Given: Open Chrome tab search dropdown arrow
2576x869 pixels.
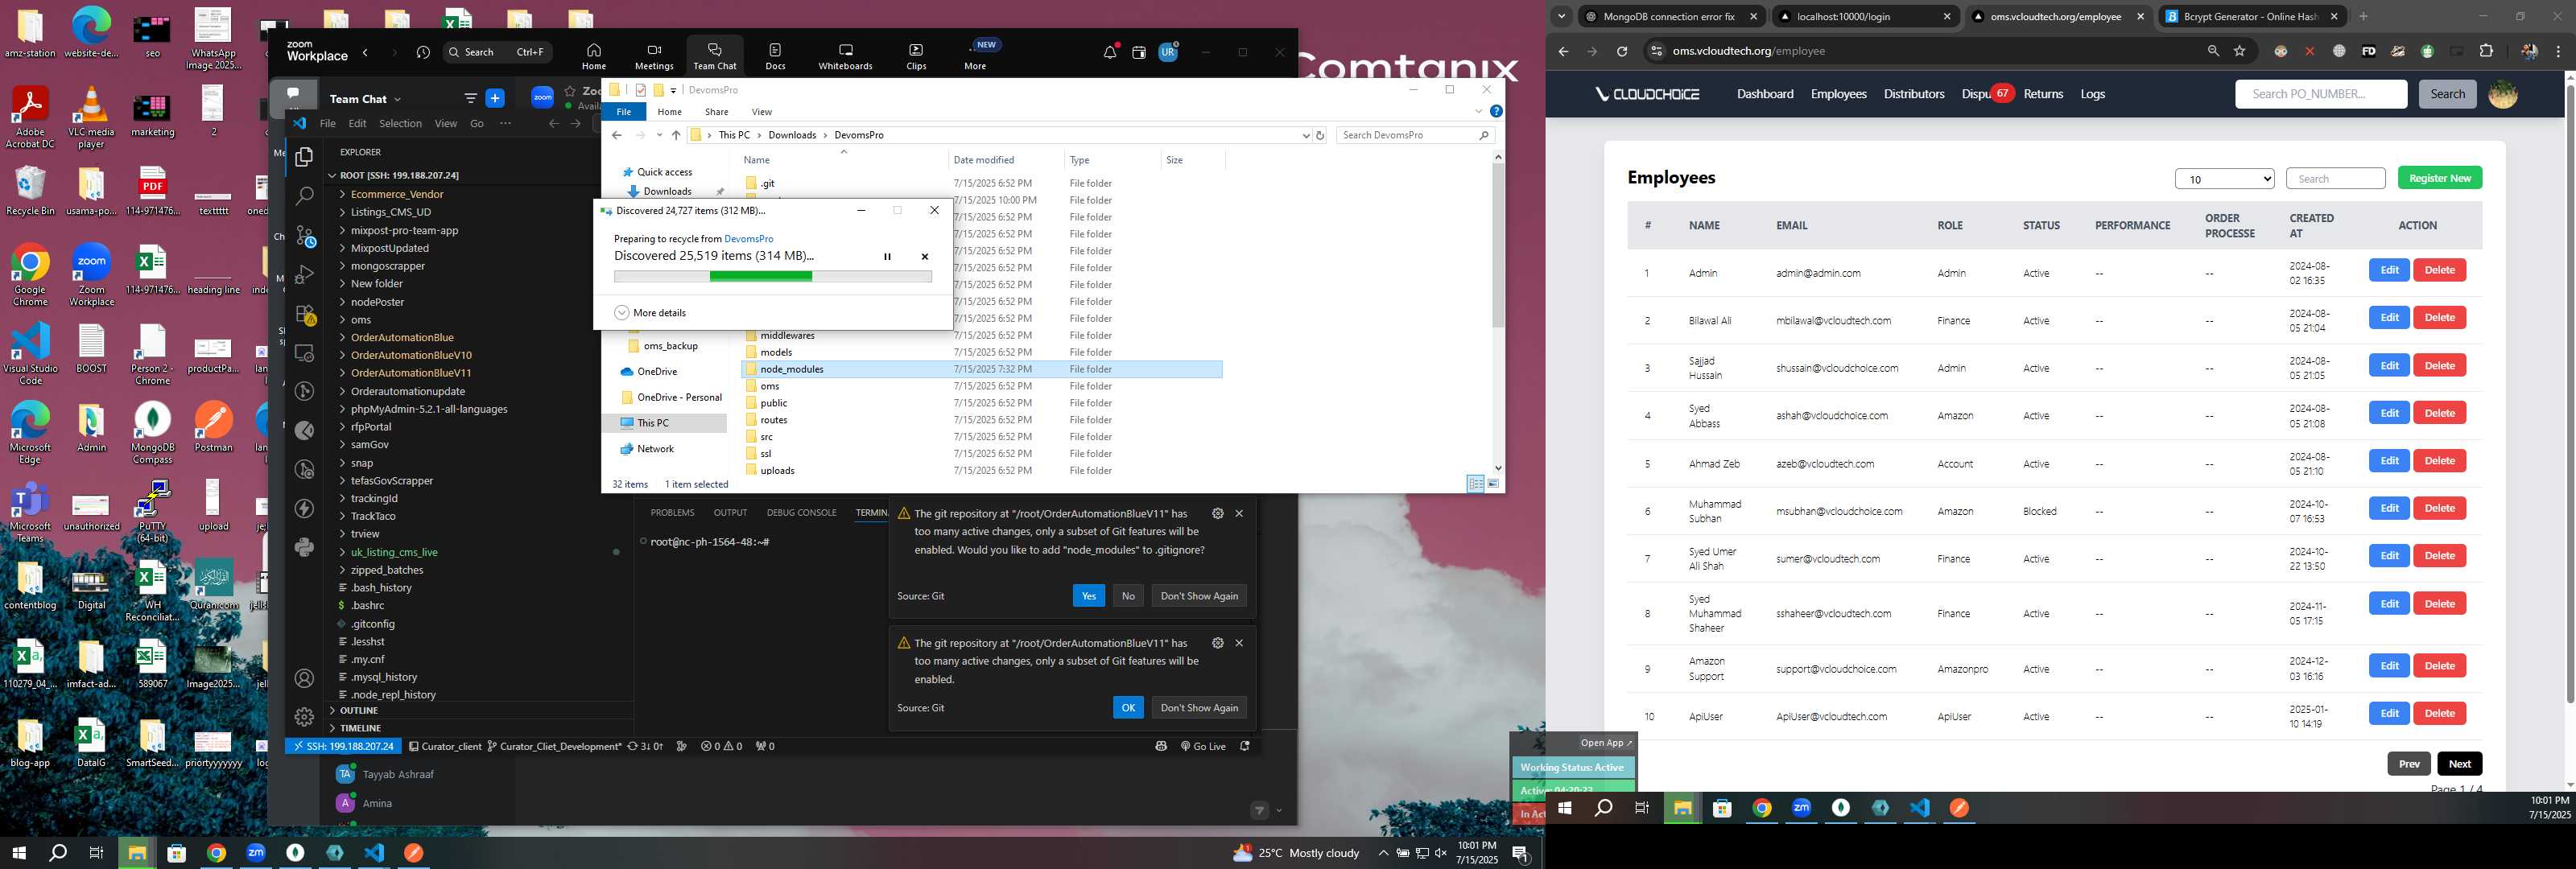Looking at the screenshot, I should coord(1561,16).
